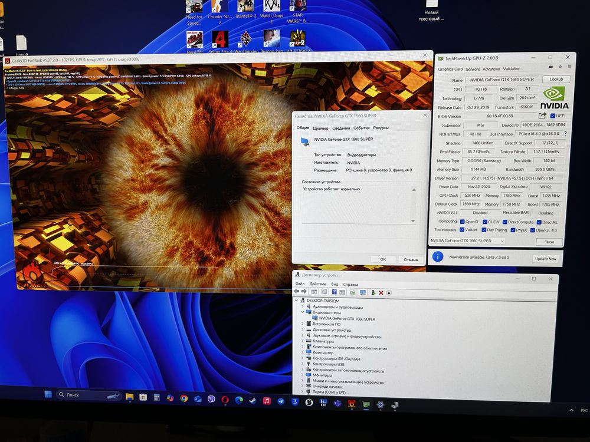Image resolution: width=590 pixels, height=442 pixels.
Task: Open the Справка menu in Device Manager
Action: coord(350,285)
